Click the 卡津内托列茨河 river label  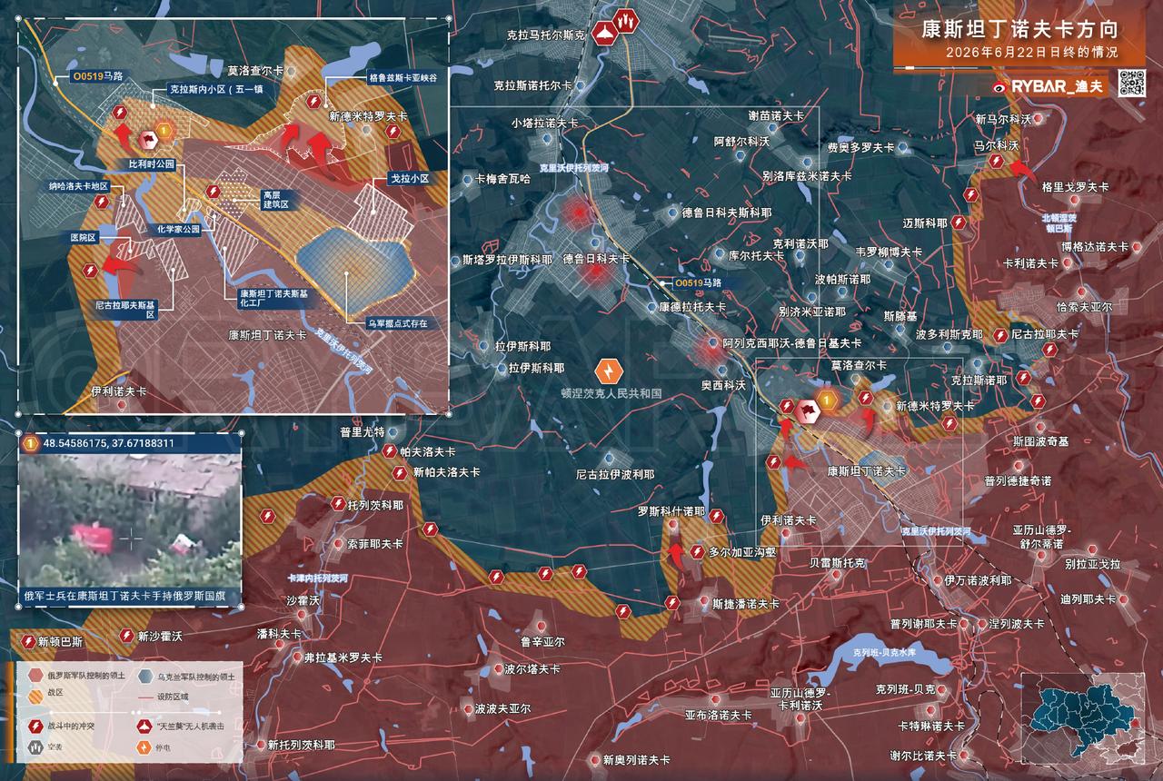(317, 578)
